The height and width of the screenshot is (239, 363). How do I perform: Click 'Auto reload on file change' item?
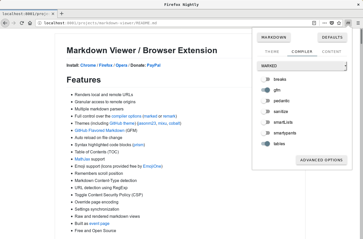[98, 138]
